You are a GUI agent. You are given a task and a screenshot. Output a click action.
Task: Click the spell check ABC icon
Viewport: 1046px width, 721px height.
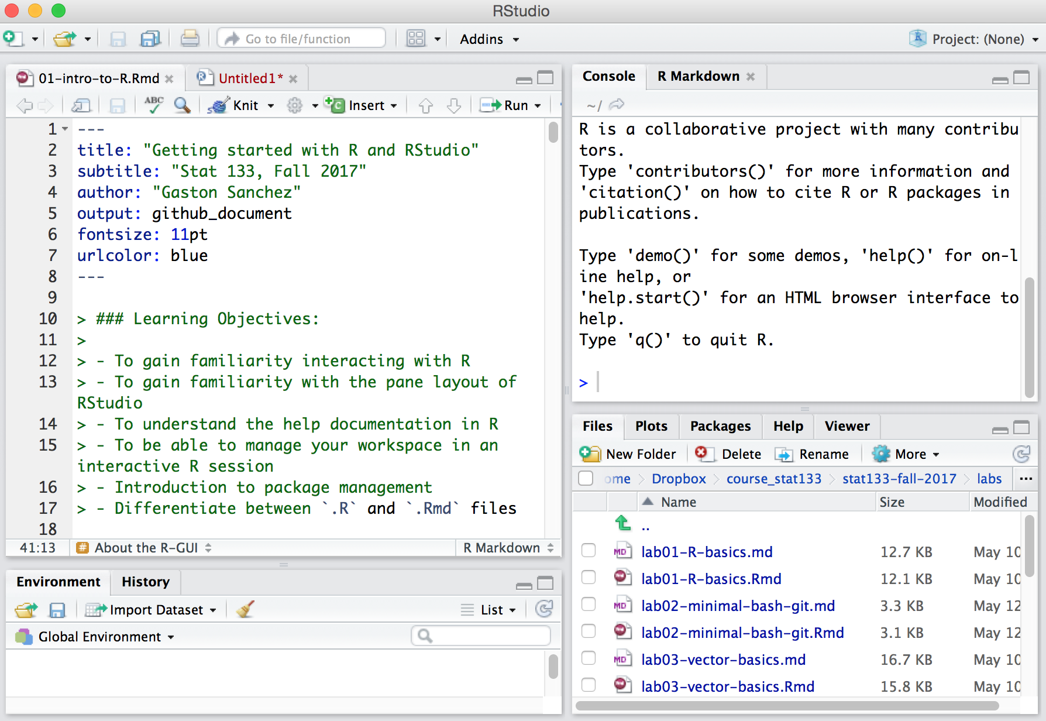tap(154, 105)
